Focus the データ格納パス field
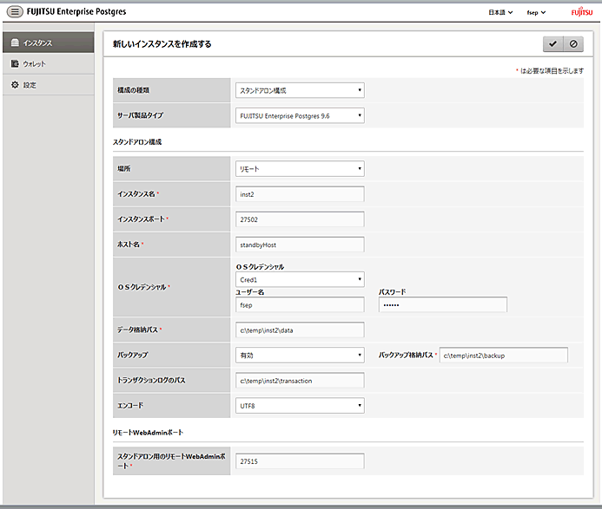The image size is (602, 509). 300,330
